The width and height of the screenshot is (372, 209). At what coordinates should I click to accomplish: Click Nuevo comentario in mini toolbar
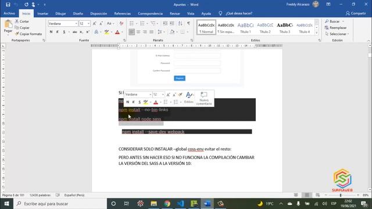204,98
